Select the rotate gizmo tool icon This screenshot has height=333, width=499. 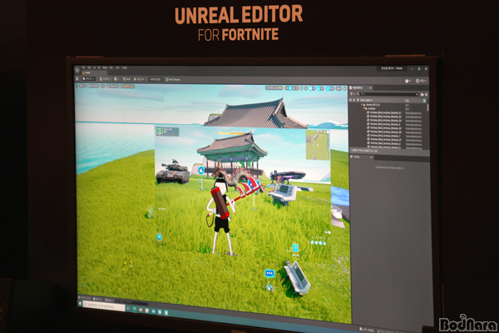pos(294,88)
